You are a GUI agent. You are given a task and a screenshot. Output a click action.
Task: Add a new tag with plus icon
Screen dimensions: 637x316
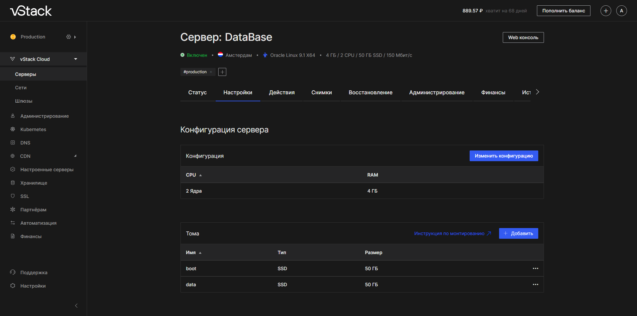(x=222, y=72)
